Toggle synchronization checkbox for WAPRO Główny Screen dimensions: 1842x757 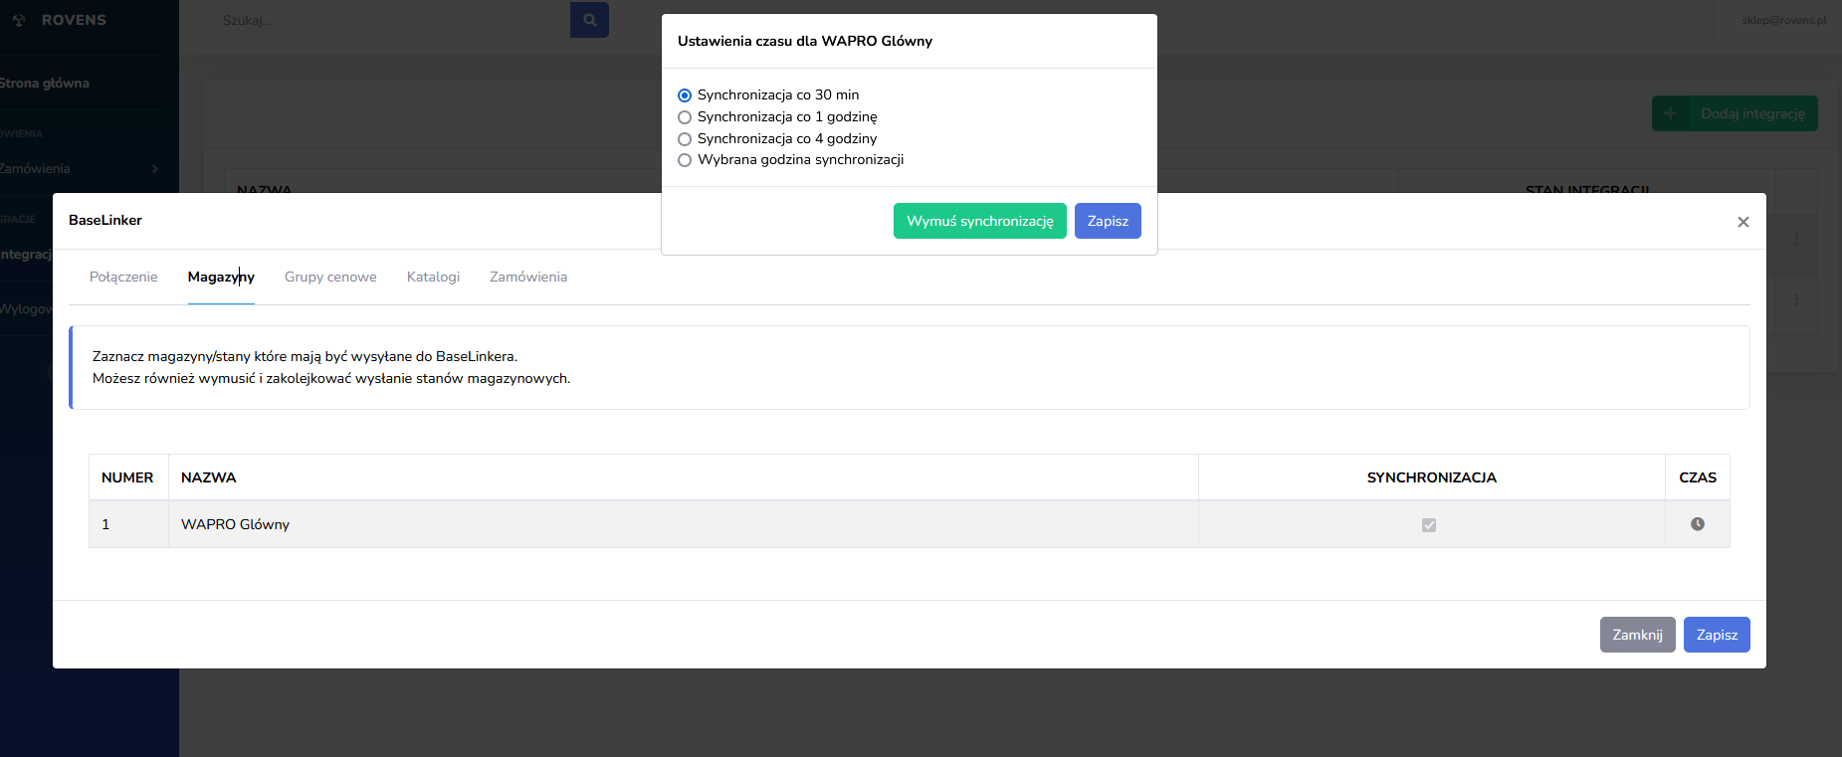(1429, 525)
